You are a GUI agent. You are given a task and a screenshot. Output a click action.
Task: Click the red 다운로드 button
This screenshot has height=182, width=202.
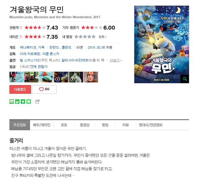(20, 89)
